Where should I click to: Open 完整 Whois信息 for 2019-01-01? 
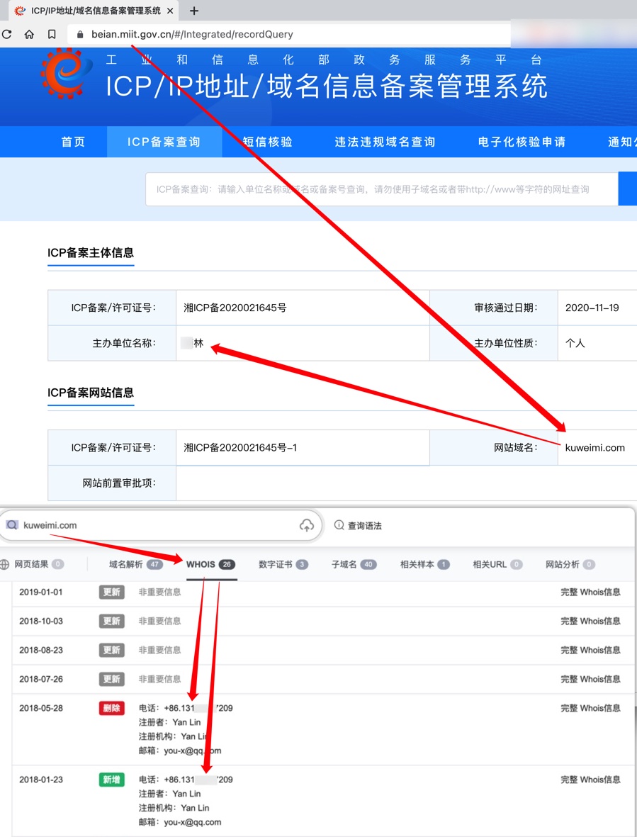(x=590, y=592)
